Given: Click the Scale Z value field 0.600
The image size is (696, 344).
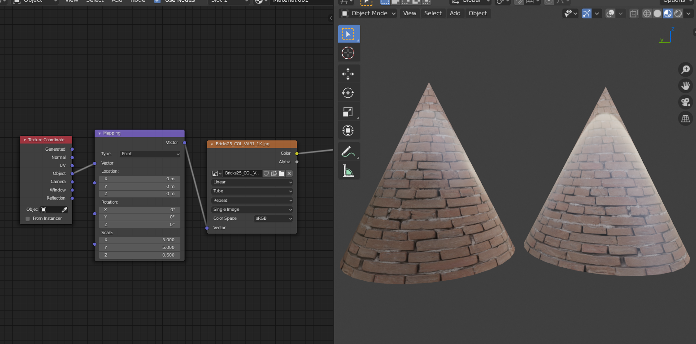Looking at the screenshot, I should pyautogui.click(x=139, y=255).
